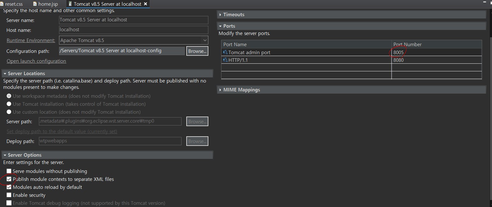Screen dimensions: 492x207
Task: Click Set deploy path to default link
Action: pyautogui.click(x=62, y=132)
